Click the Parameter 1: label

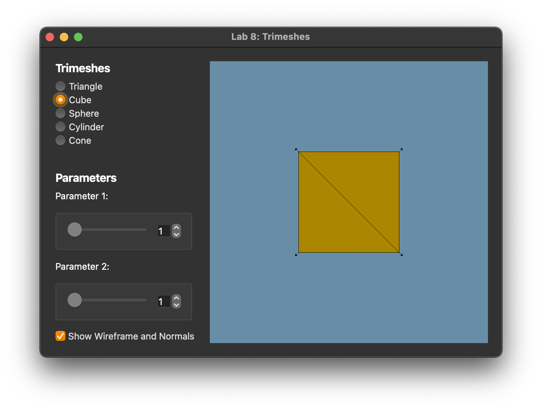(x=82, y=196)
